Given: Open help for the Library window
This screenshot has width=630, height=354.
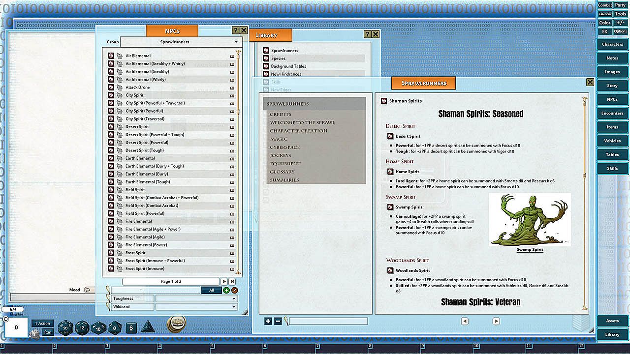Looking at the screenshot, I should (368, 34).
